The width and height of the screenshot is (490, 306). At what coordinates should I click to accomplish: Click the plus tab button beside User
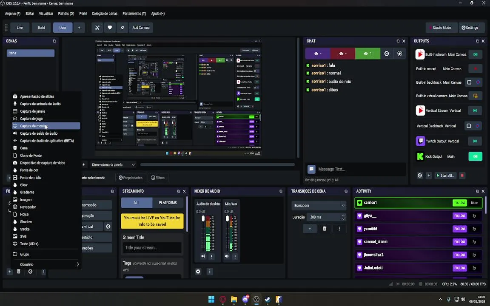coord(79,28)
